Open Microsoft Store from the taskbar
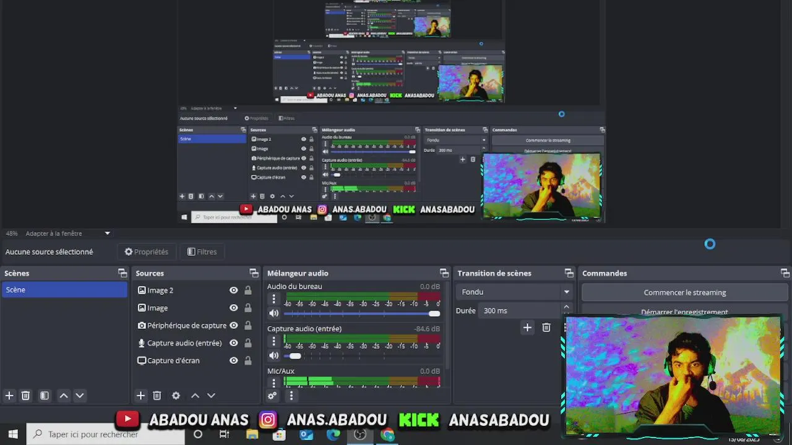The image size is (792, 445). [279, 434]
